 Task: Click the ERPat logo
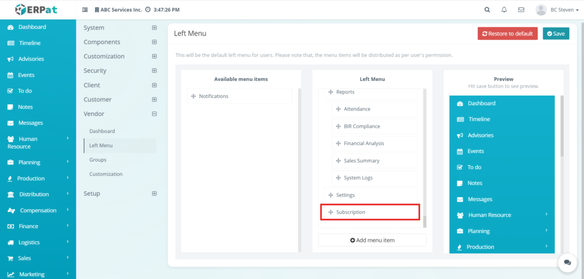37,10
